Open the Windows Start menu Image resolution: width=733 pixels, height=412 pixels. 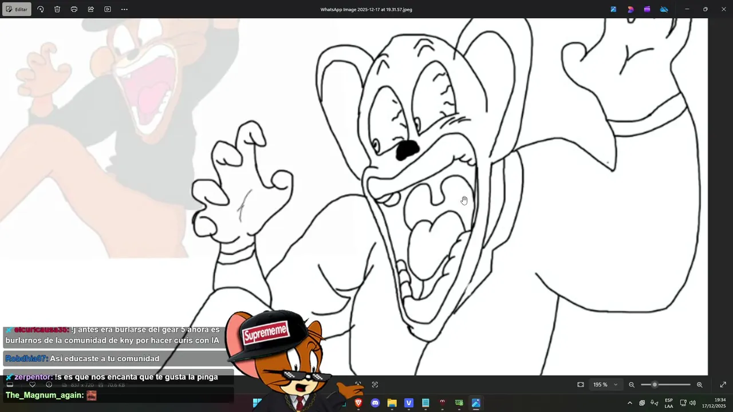[258, 403]
